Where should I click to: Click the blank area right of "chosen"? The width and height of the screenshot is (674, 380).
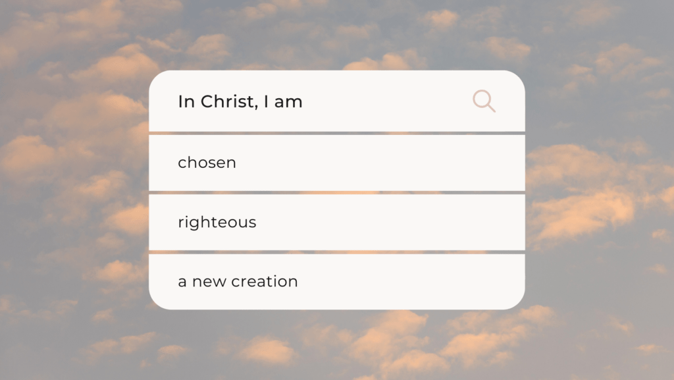(380, 163)
